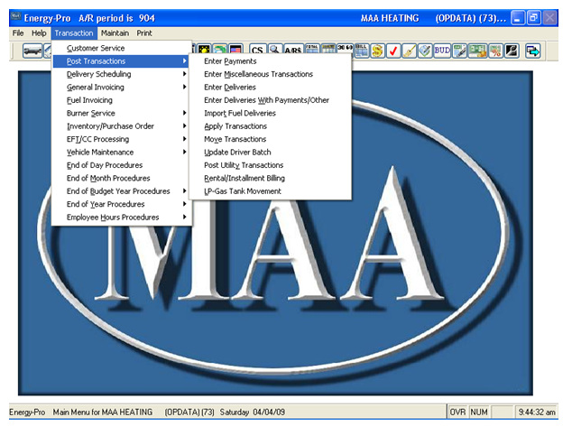Restore down the Energy-Pro window

[534, 18]
